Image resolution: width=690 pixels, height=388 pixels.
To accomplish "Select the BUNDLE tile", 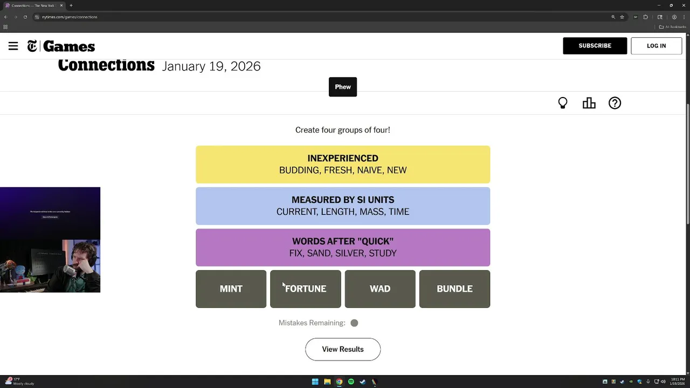I will tap(454, 289).
